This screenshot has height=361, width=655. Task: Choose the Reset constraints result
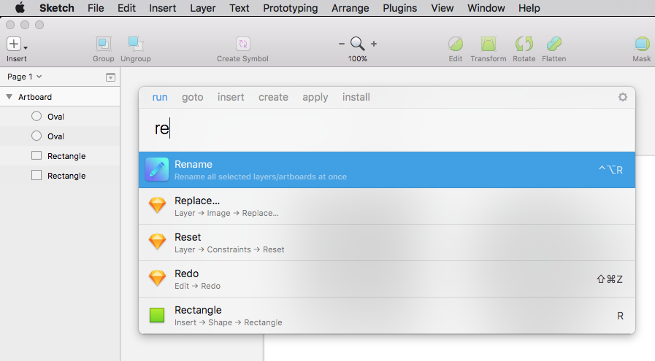click(387, 242)
